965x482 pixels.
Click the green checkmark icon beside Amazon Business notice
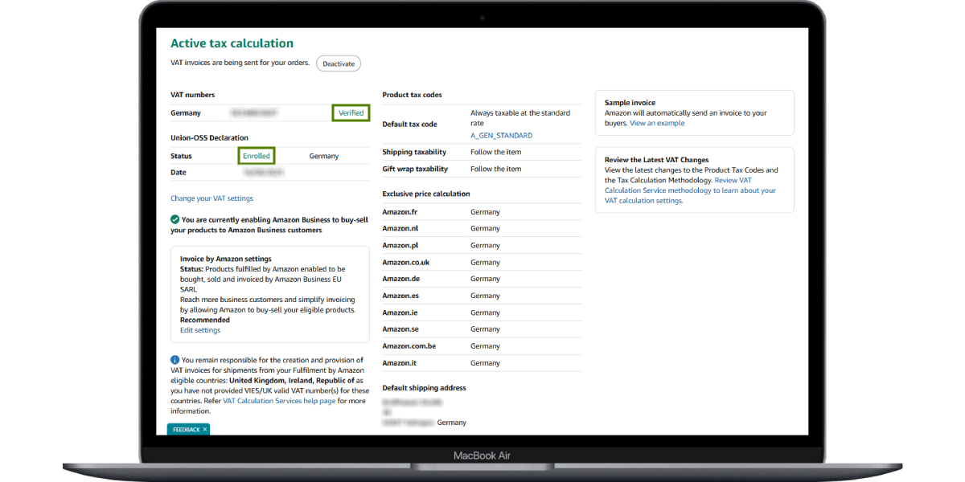pos(175,219)
